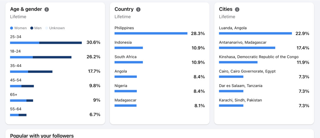320x138 pixels.
Task: Click info icon next to Country
Action: click(x=138, y=9)
